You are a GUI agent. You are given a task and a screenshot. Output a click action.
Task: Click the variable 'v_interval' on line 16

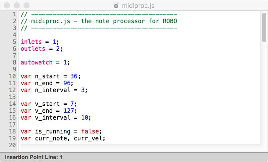[53, 117]
